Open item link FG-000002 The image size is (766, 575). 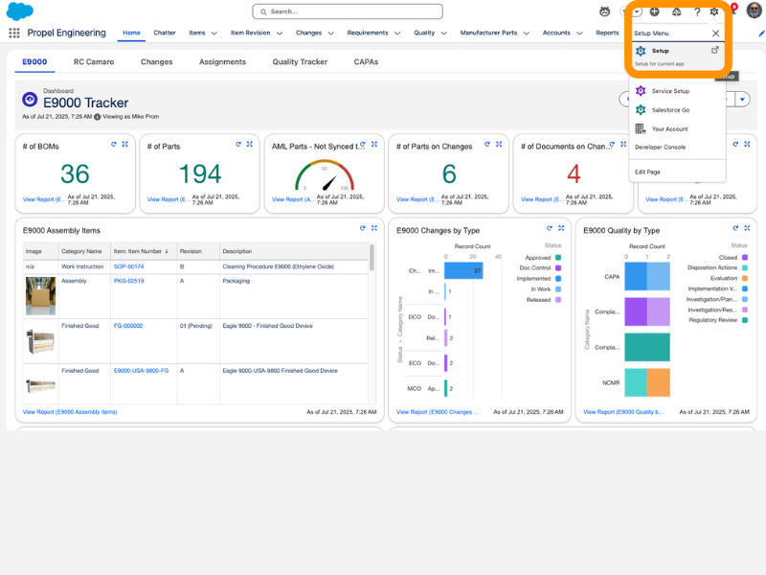(x=128, y=326)
